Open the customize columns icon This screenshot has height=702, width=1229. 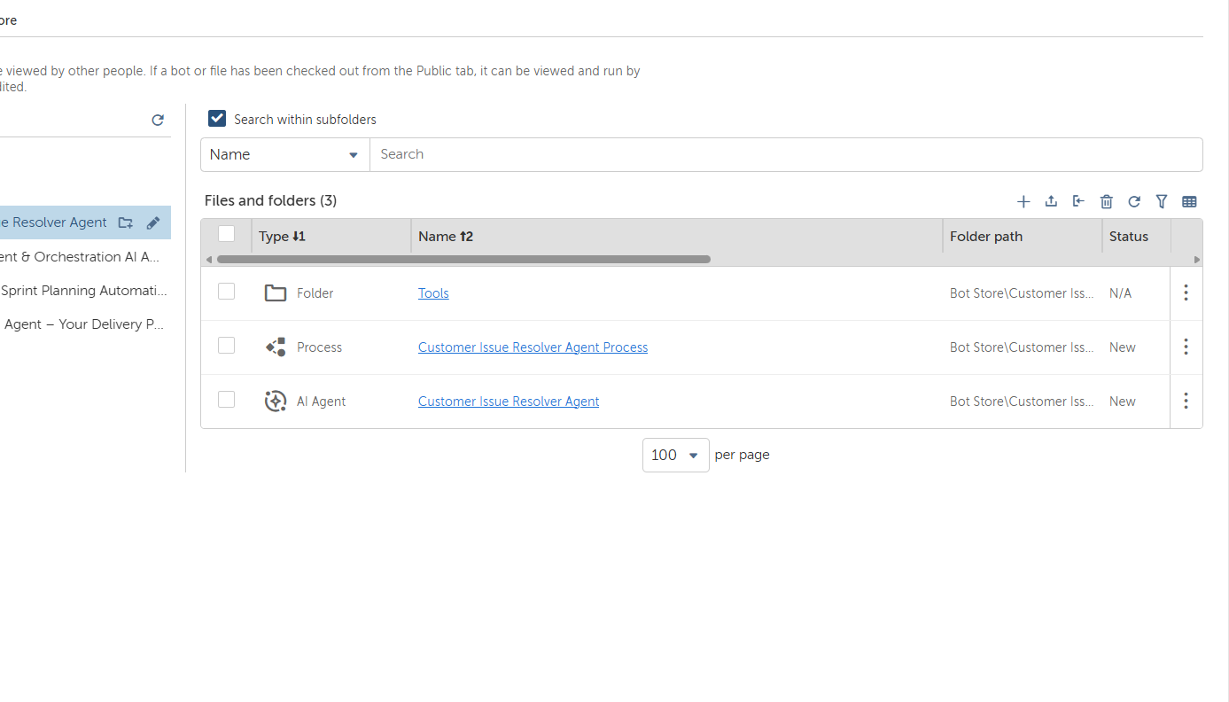(1189, 202)
